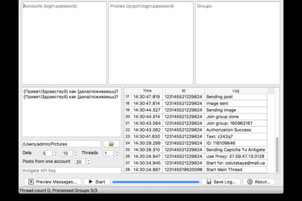Image resolution: width=302 pixels, height=201 pixels.
Task: Select log entry 'Use Proxy: 37.59.47.13:3128'
Action: point(236,156)
